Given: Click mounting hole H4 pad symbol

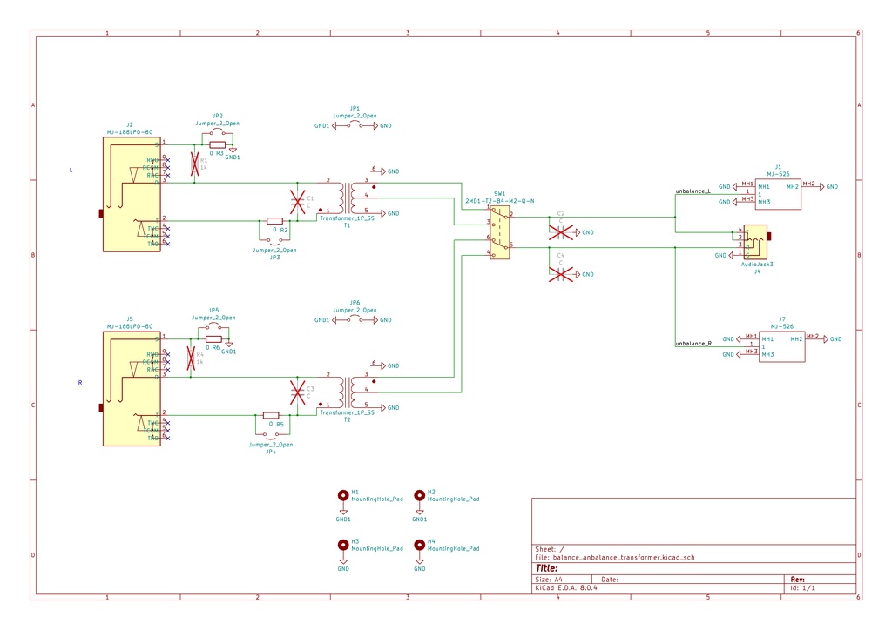Looking at the screenshot, I should (419, 545).
